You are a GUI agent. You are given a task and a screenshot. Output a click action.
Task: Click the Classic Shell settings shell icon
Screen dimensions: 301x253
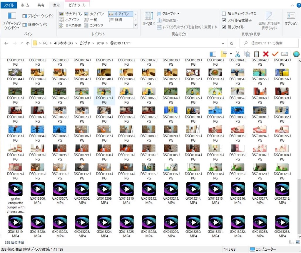[x=296, y=54]
